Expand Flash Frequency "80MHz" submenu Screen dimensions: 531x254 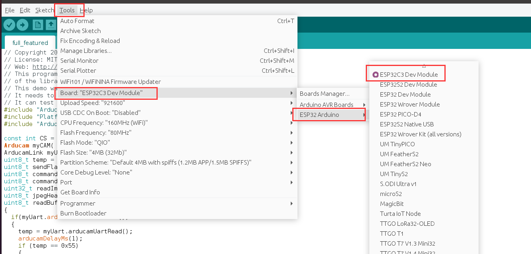point(177,132)
